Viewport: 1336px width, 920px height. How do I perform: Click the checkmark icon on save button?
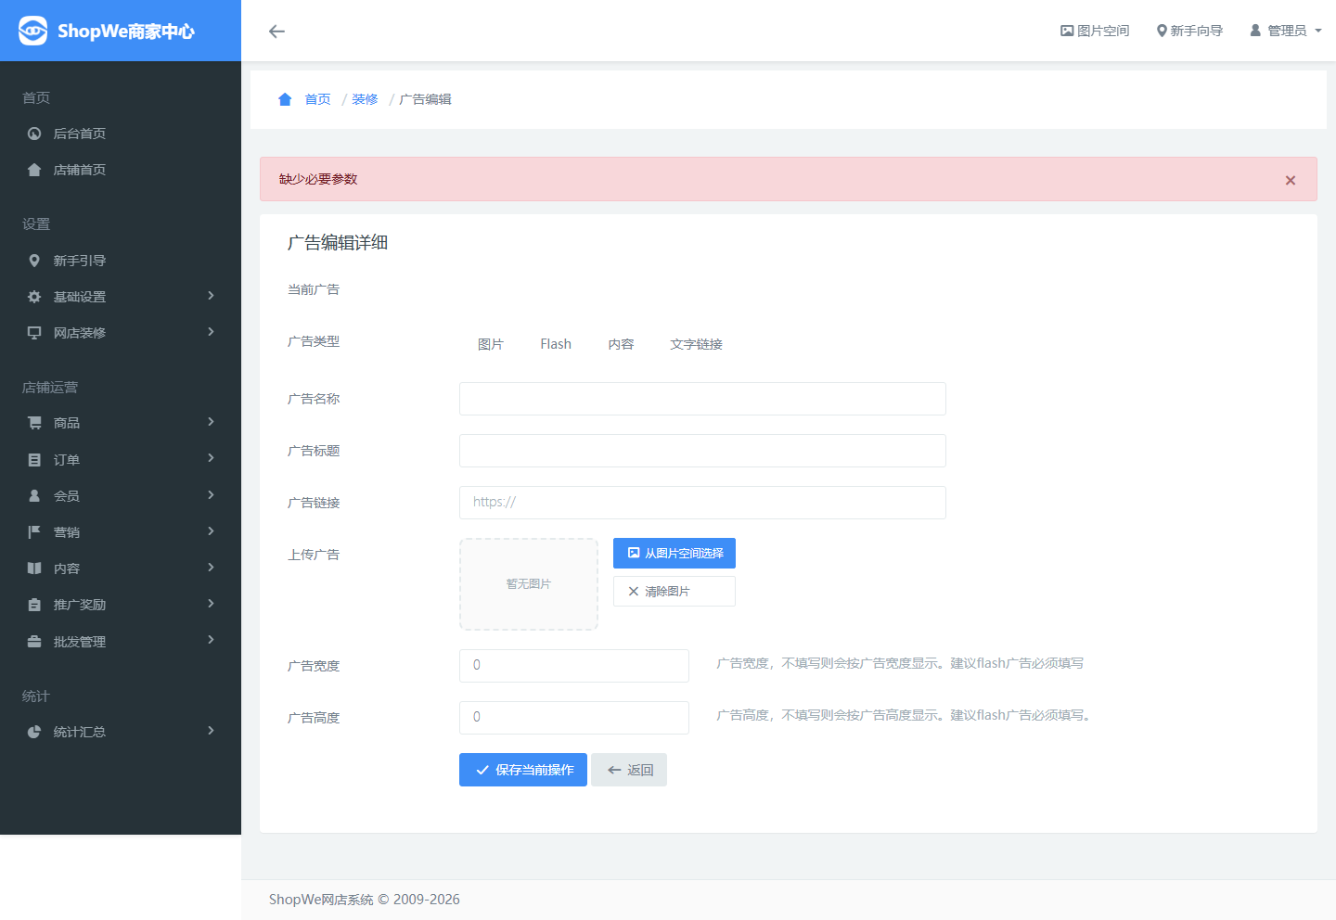point(482,770)
